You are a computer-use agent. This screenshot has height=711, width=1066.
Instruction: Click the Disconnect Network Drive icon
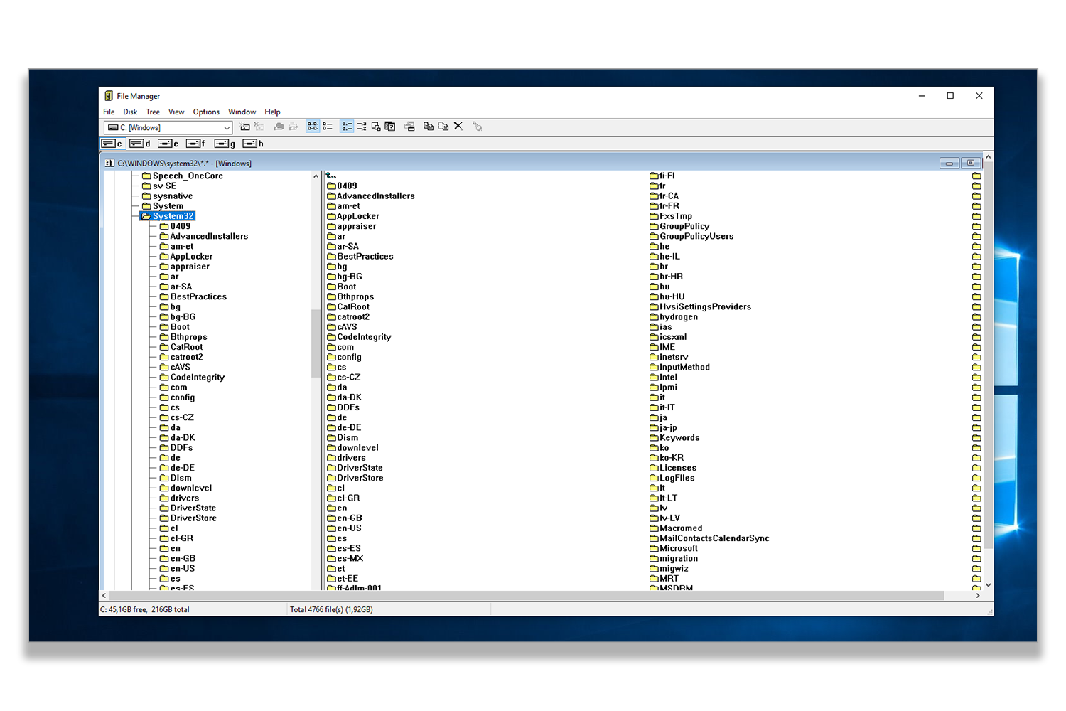click(x=259, y=126)
